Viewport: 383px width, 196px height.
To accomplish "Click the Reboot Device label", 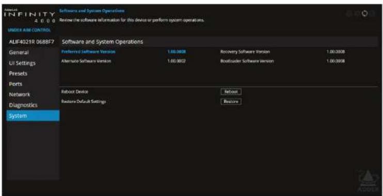I will pos(75,92).
